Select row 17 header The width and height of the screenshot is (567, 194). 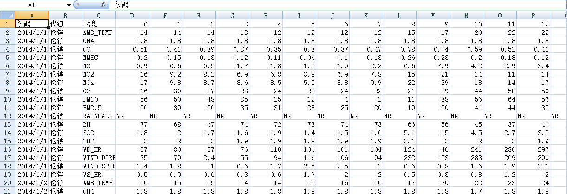(7, 158)
